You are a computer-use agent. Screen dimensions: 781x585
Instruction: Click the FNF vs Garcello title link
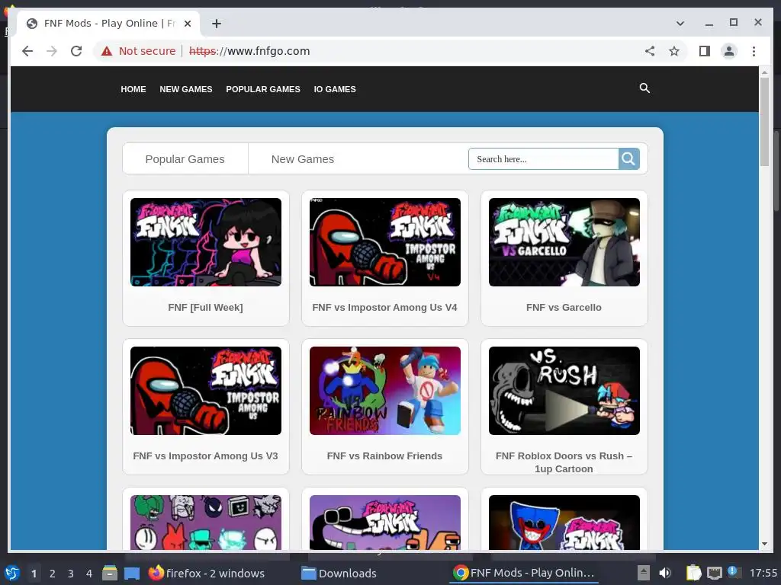(x=564, y=308)
